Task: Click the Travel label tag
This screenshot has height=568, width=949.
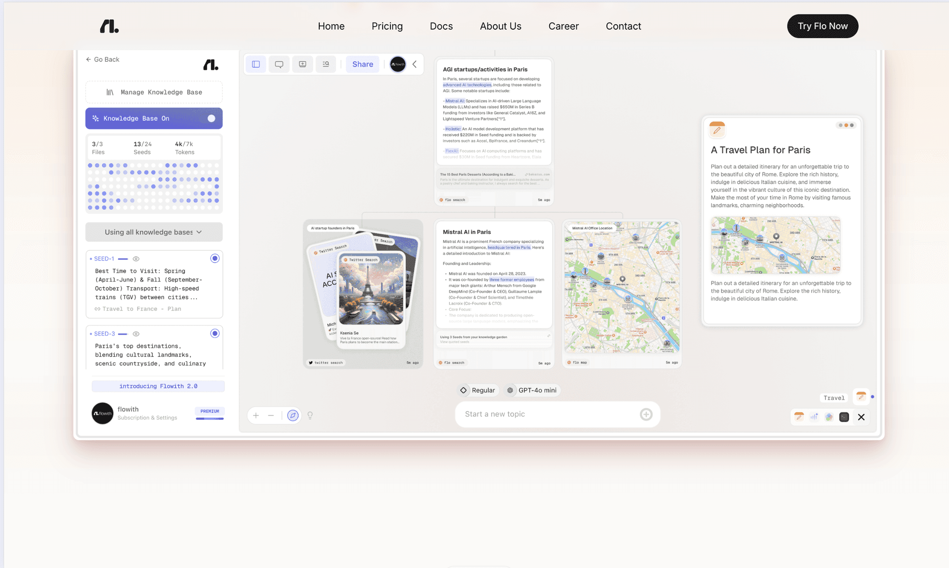Action: (834, 398)
